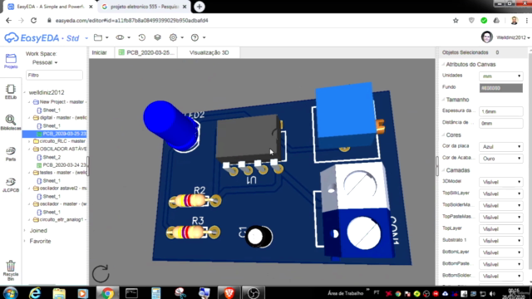Image resolution: width=532 pixels, height=299 pixels.
Task: Select the circuito_RLC project folder
Action: tap(59, 141)
